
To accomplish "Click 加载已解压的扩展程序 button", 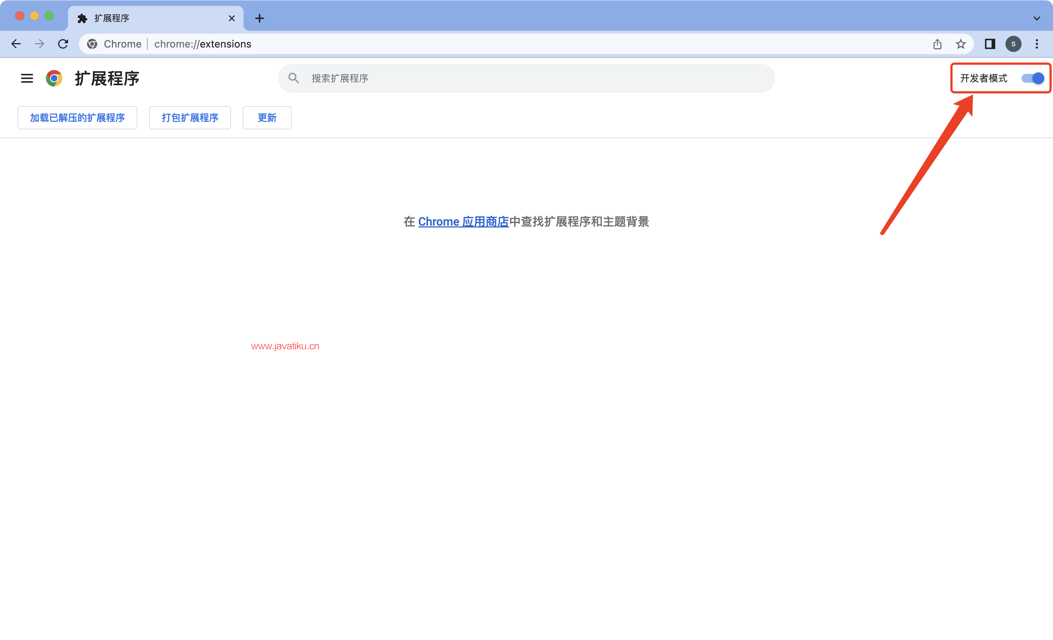I will pos(78,117).
